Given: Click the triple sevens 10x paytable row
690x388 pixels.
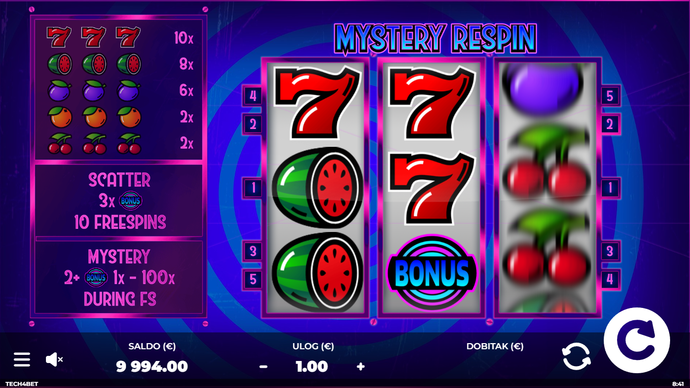Looking at the screenshot, I should [x=119, y=38].
